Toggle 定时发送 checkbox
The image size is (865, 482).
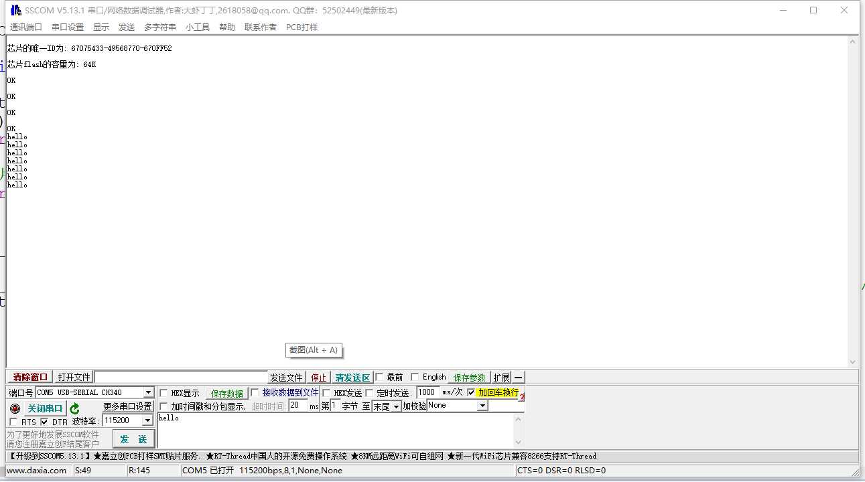point(369,393)
